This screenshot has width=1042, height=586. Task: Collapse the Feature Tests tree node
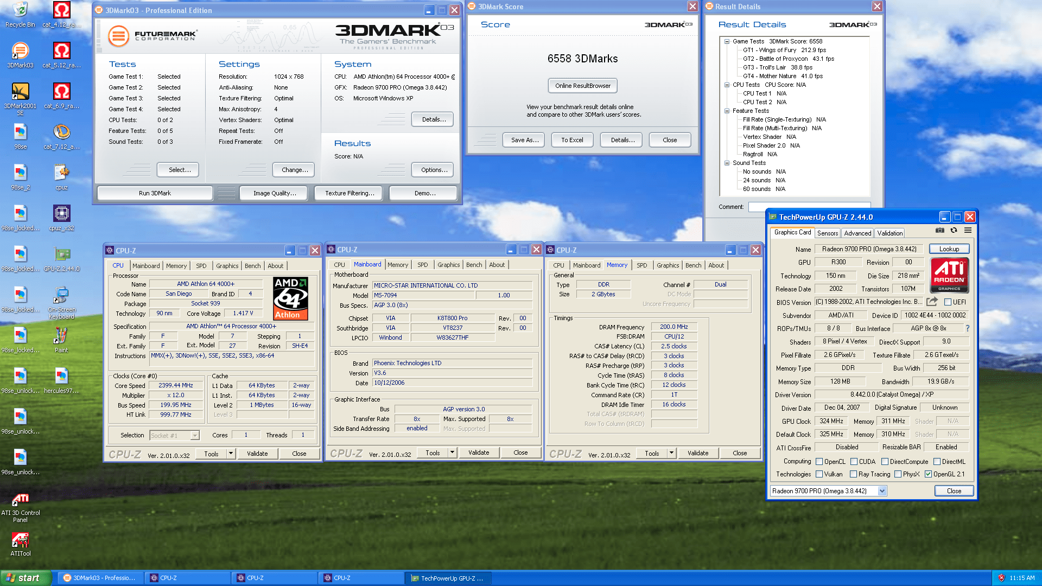click(x=727, y=111)
